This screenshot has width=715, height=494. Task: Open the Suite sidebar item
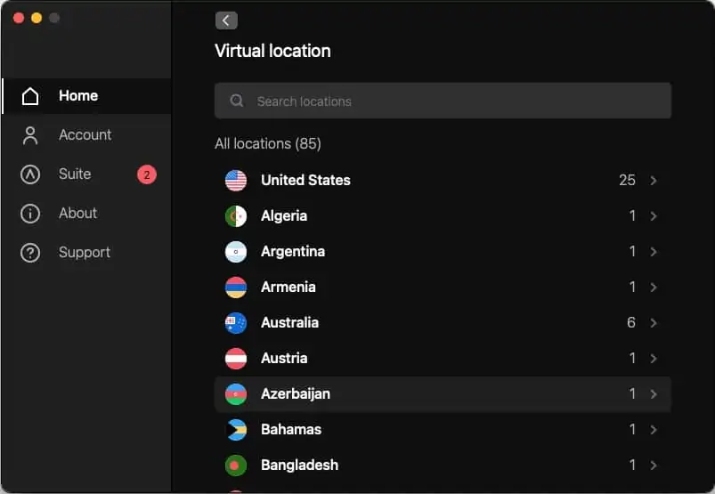click(x=86, y=174)
